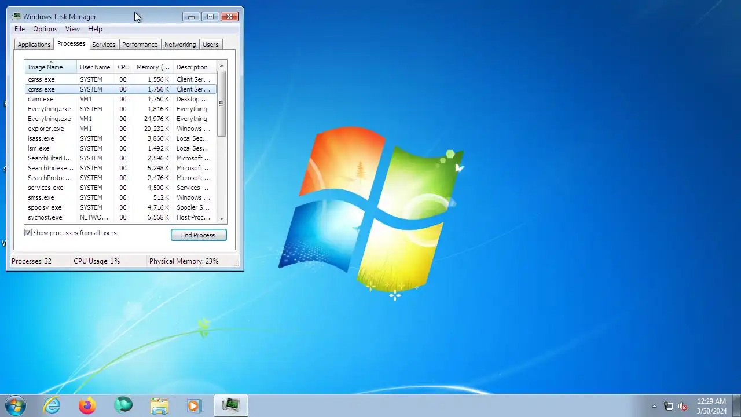Close the Windows Task Manager window

pyautogui.click(x=230, y=17)
